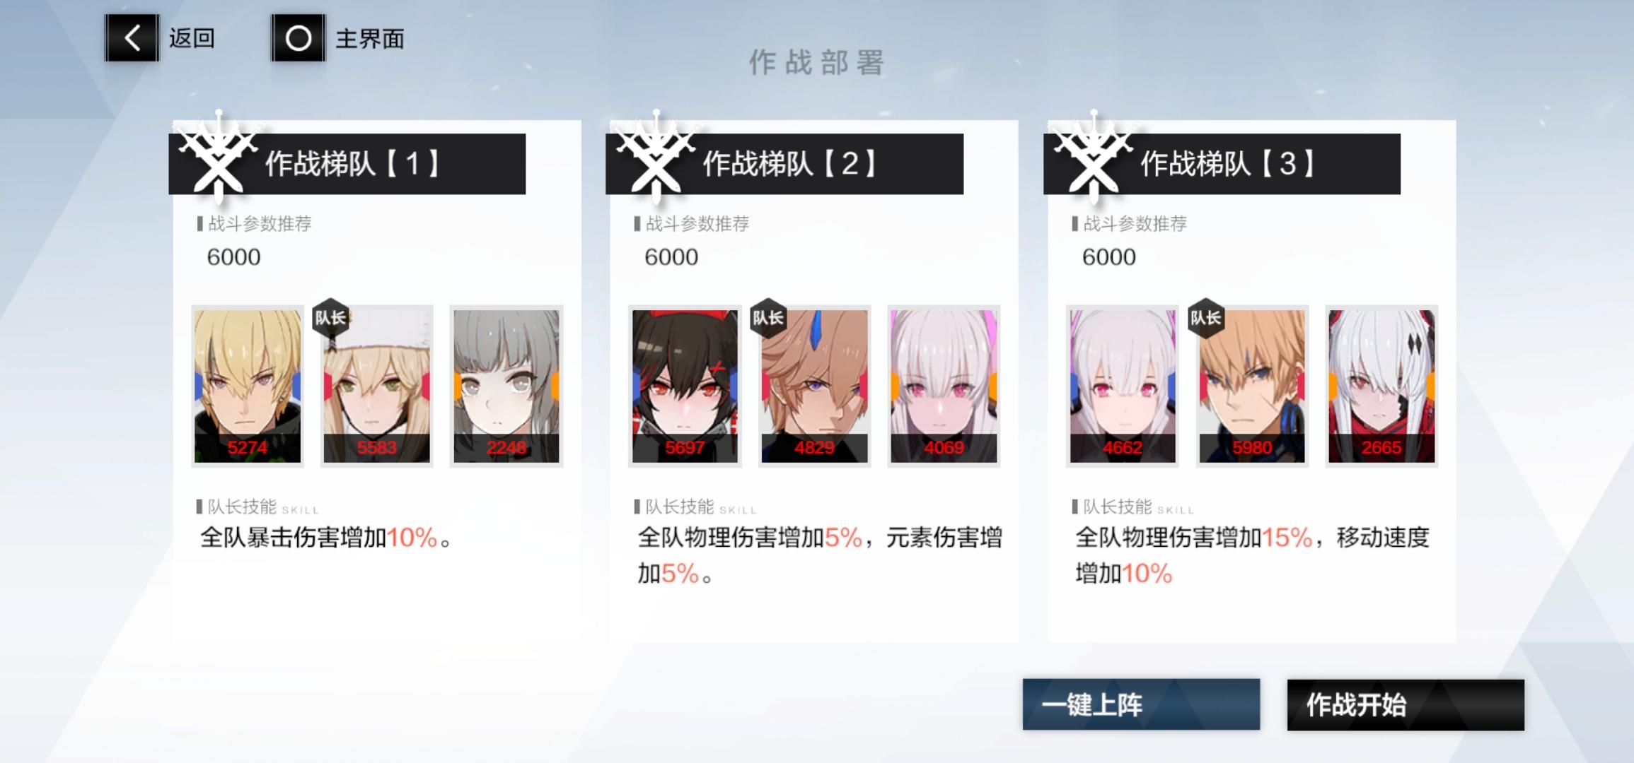Select the blonde character with power 5274
1634x763 pixels.
[248, 386]
